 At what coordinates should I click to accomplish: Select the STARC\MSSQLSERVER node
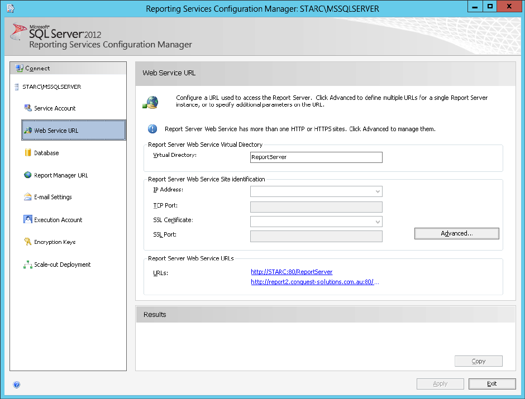pyautogui.click(x=51, y=87)
